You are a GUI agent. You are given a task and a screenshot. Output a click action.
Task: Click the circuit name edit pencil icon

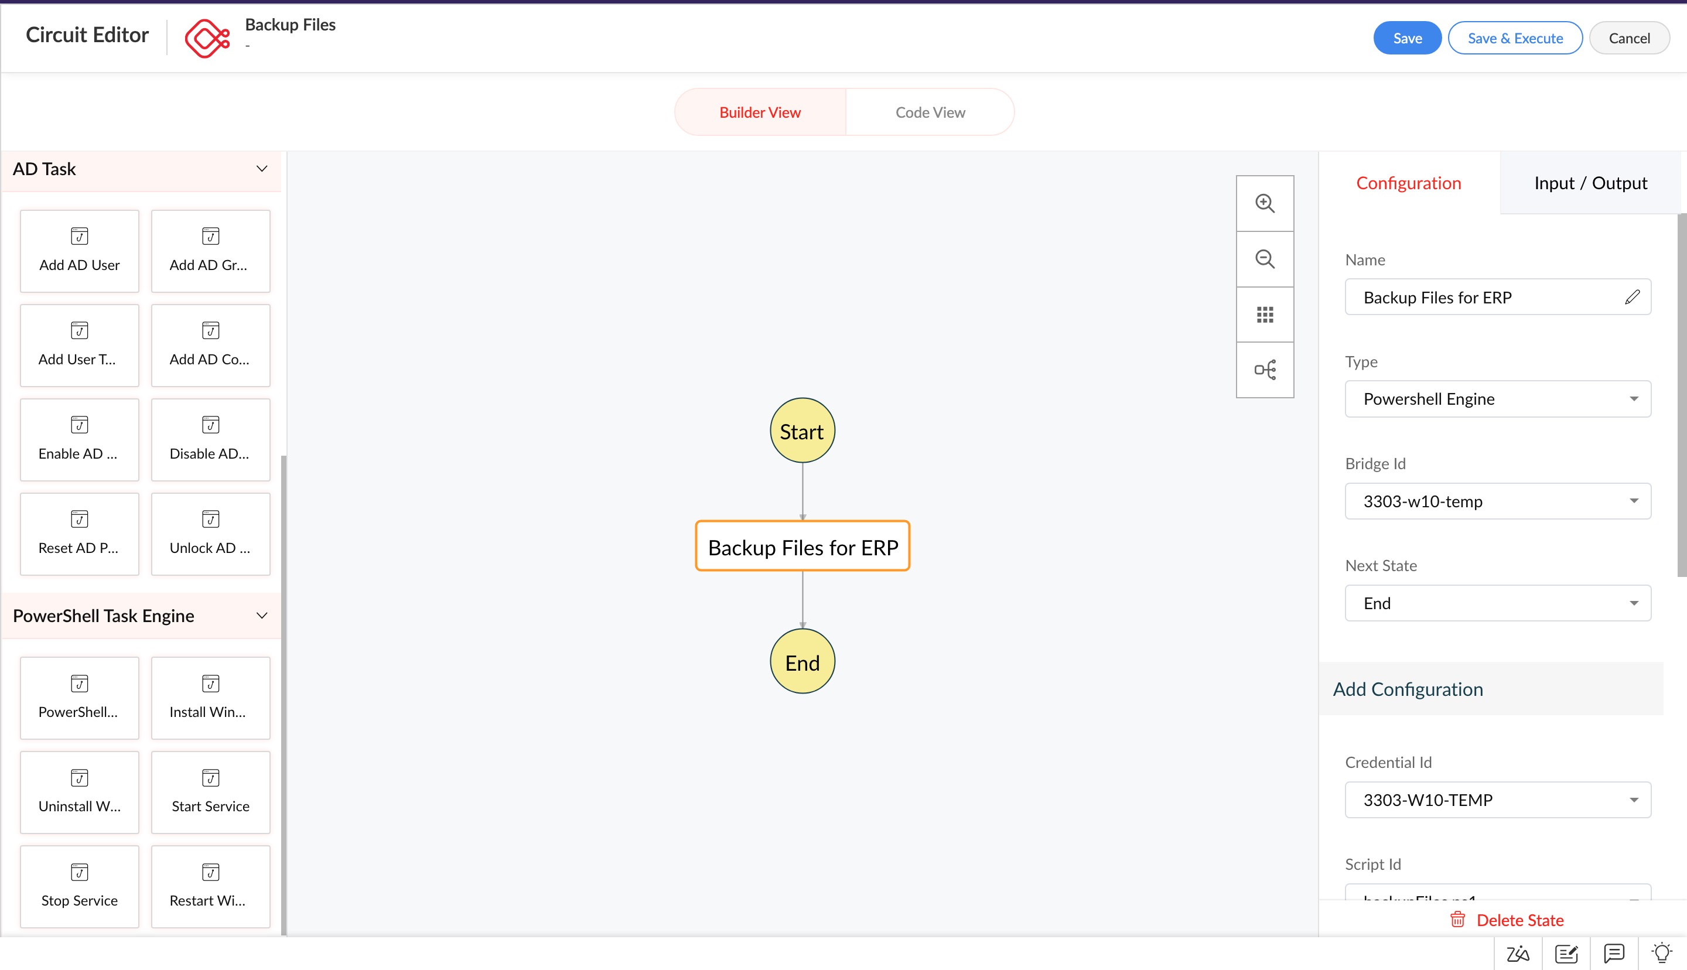coord(1631,298)
